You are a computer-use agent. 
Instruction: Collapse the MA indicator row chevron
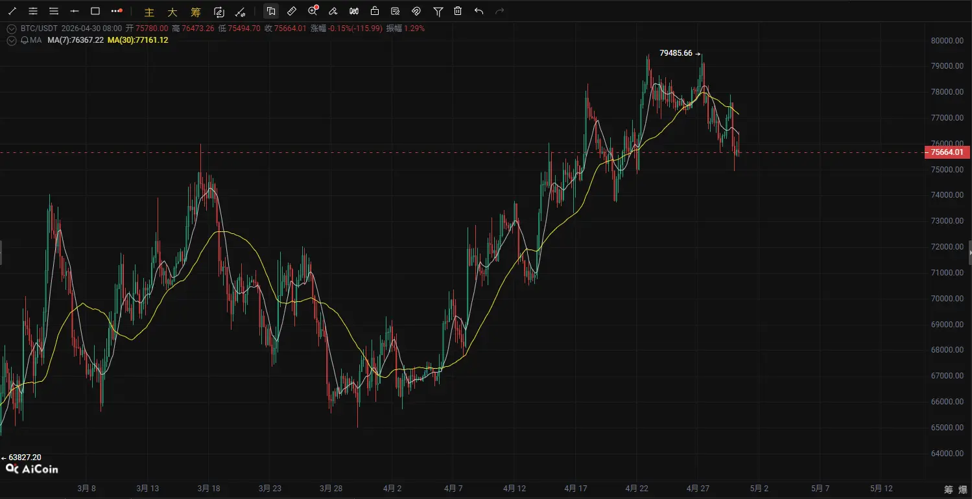[x=11, y=40]
